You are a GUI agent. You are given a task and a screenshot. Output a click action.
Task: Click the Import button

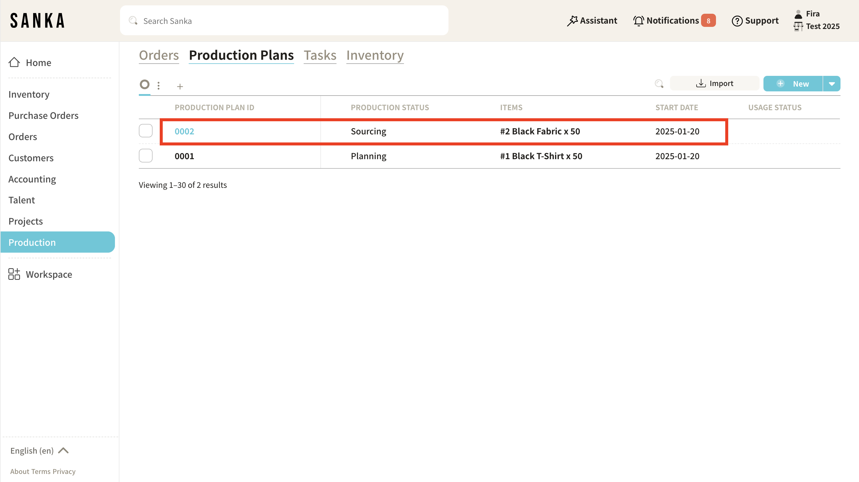[x=714, y=83]
